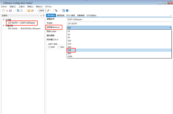Pin the 设备树 panel
The height and width of the screenshot is (114, 173).
click(43, 15)
